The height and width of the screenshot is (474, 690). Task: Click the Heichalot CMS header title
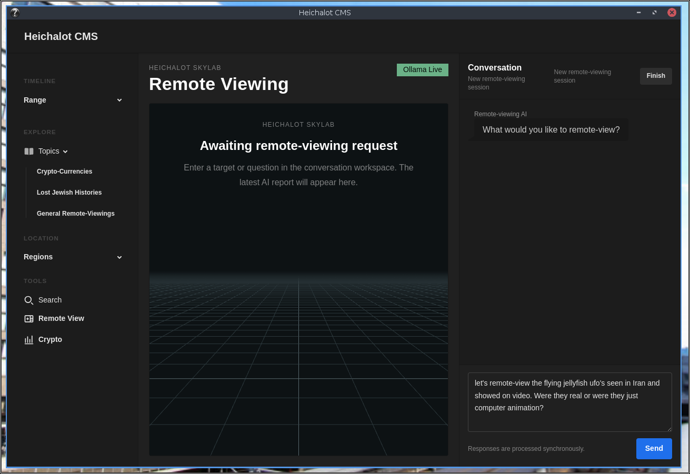(x=61, y=36)
